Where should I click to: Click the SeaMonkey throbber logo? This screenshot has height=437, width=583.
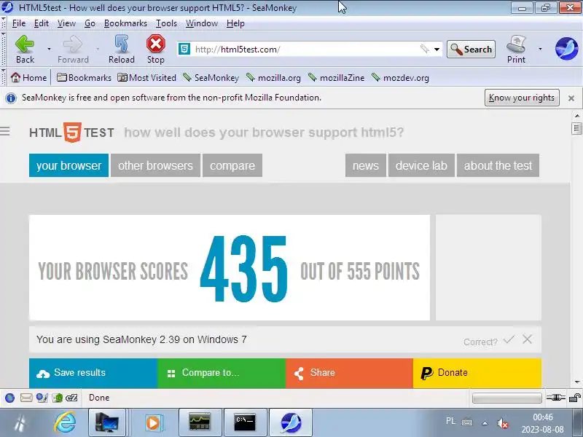566,49
